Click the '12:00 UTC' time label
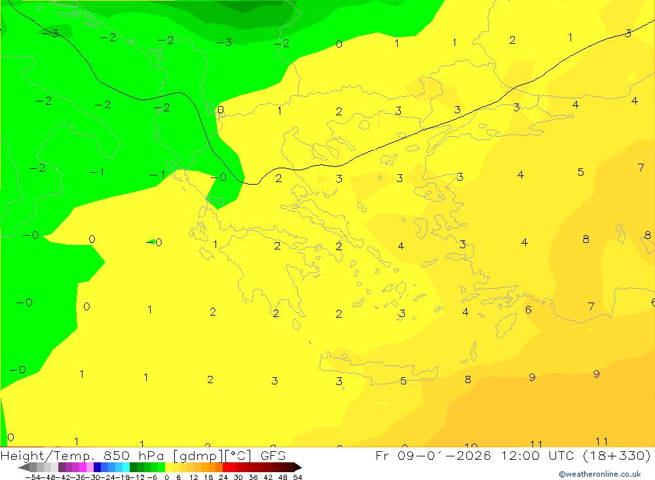 pos(537,455)
